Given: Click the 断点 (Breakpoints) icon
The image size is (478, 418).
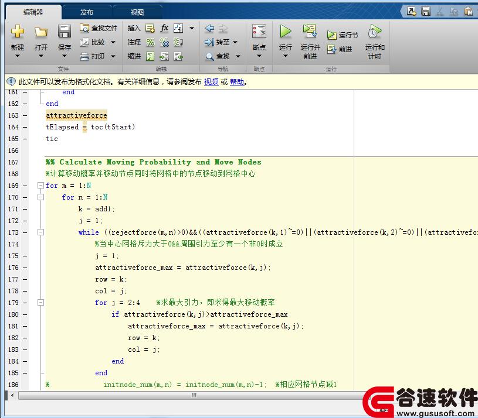Looking at the screenshot, I should (x=259, y=32).
